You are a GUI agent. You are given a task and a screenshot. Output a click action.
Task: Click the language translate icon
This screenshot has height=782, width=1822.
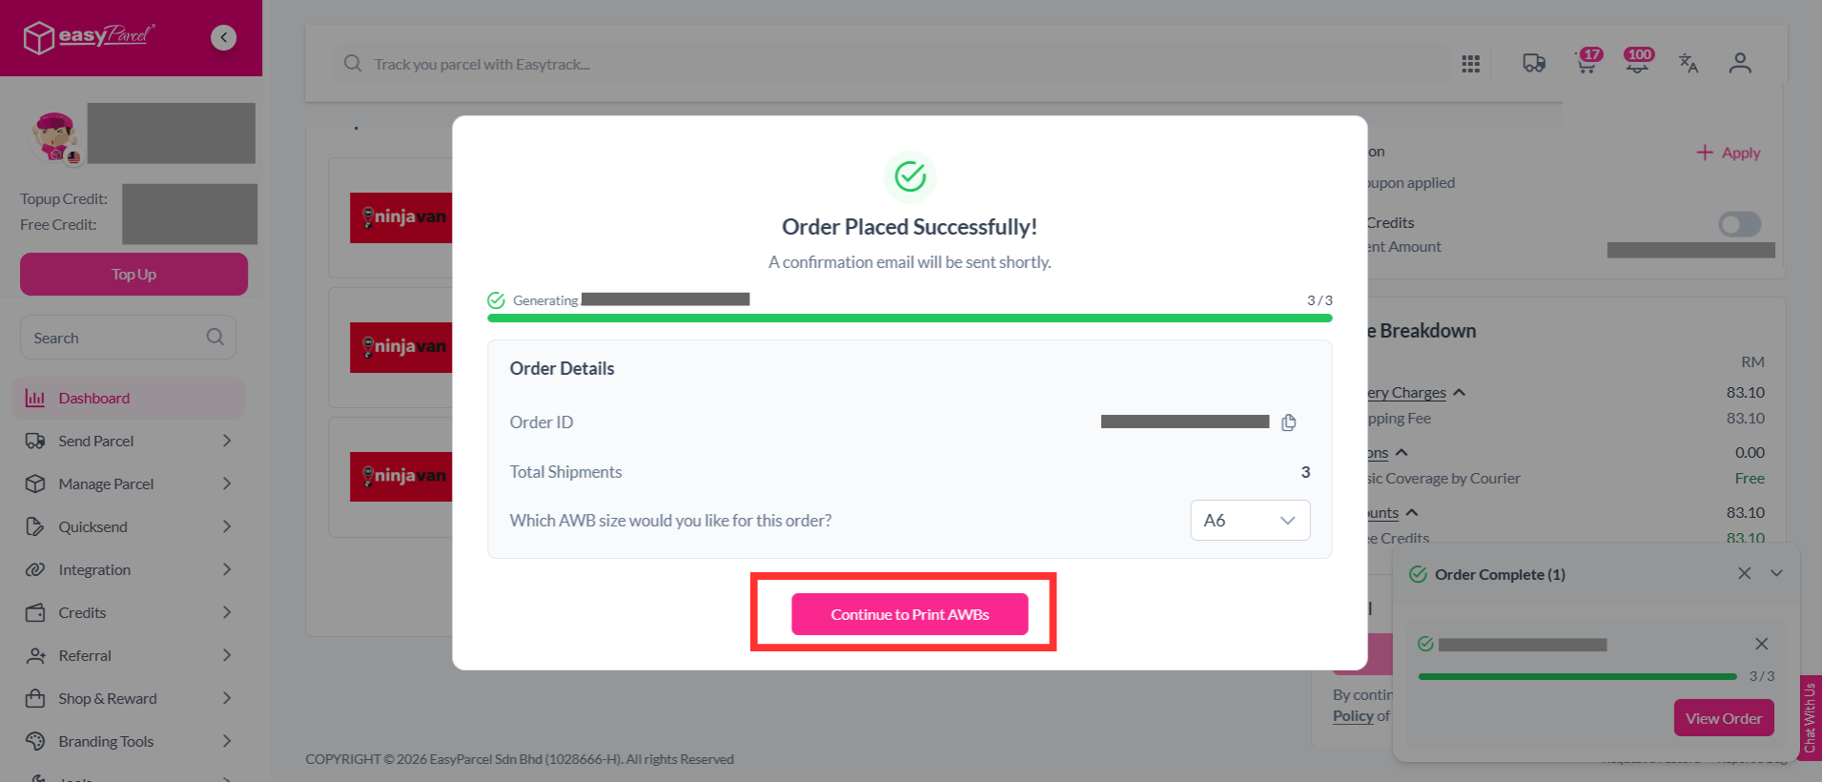(x=1689, y=63)
